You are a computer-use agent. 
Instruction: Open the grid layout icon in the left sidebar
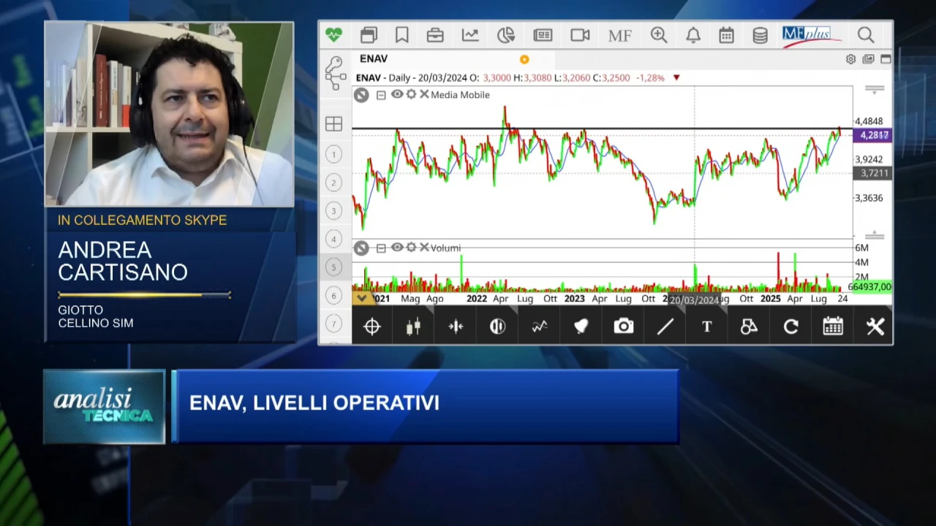(333, 124)
